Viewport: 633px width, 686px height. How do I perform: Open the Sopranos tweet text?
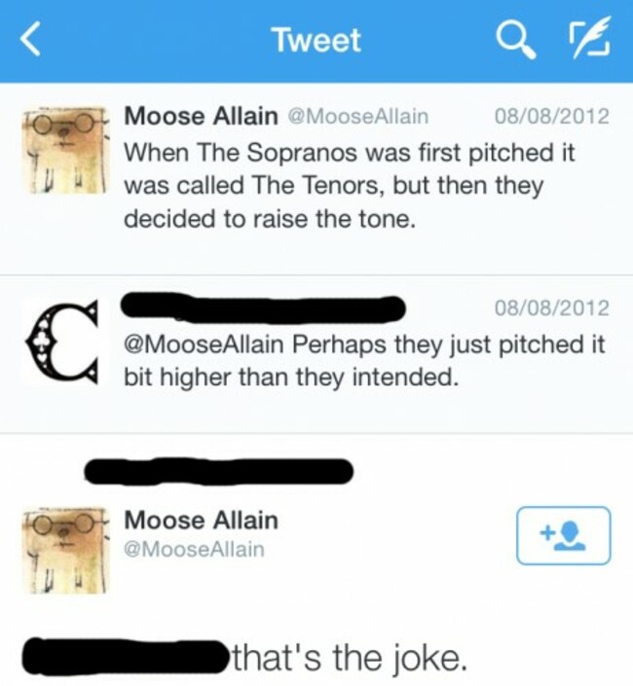(350, 186)
